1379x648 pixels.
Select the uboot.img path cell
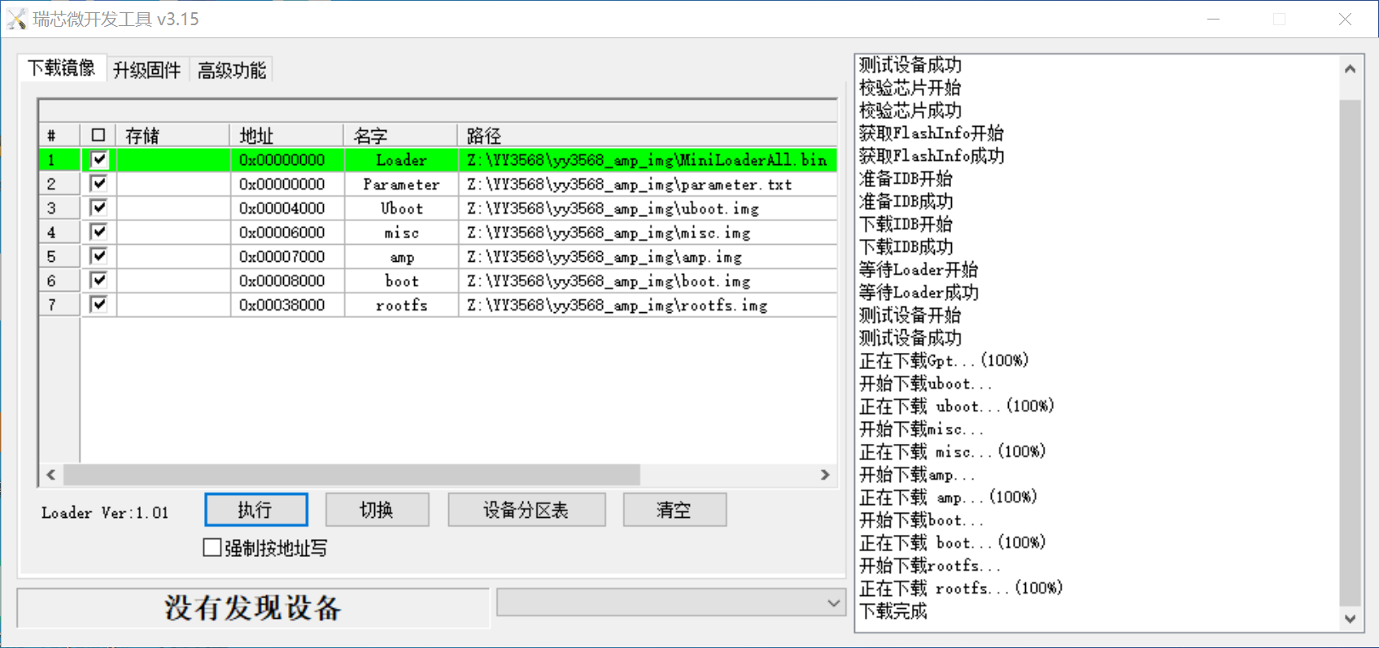point(648,208)
